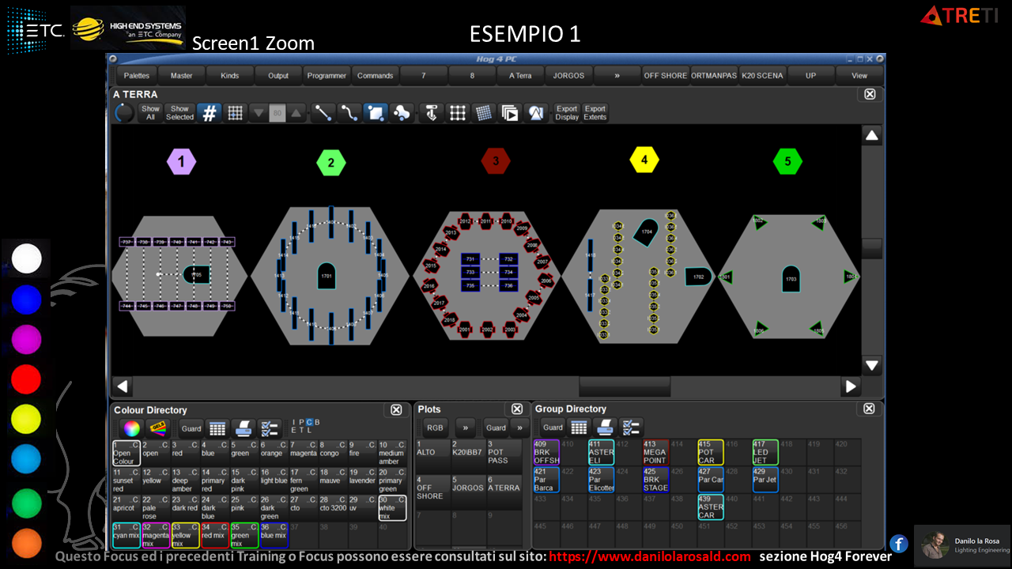Click the print icon in Group Directory
1012x569 pixels.
(605, 428)
